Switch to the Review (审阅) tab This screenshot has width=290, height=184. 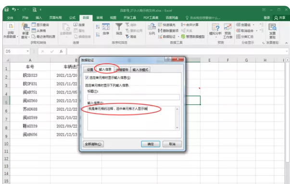tap(100, 18)
